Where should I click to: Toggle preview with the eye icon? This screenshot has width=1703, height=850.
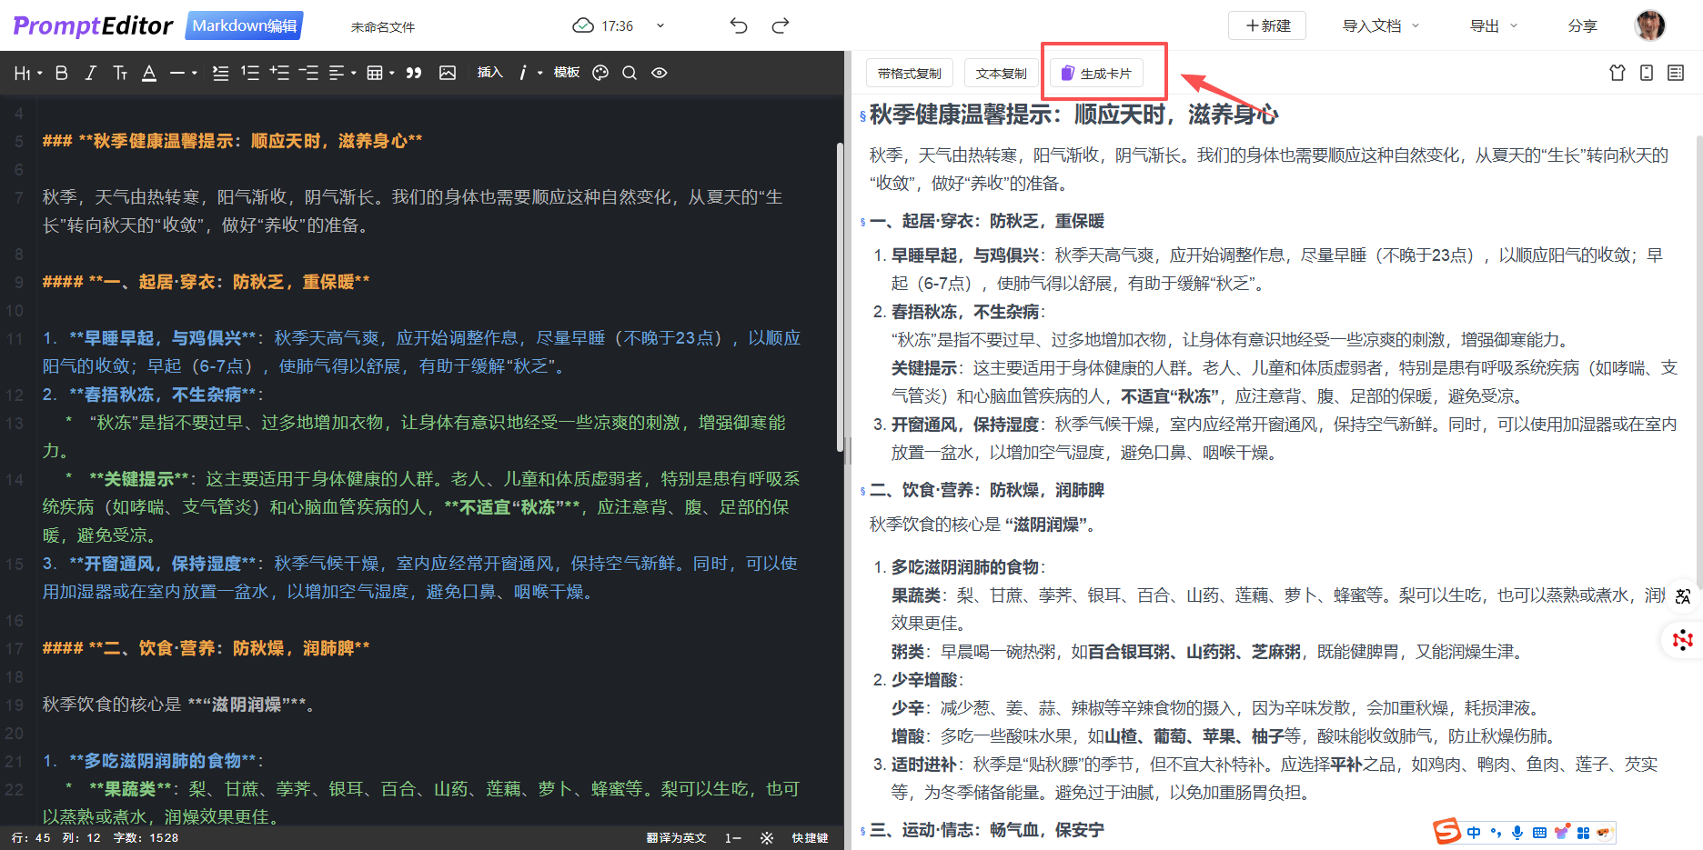point(660,73)
